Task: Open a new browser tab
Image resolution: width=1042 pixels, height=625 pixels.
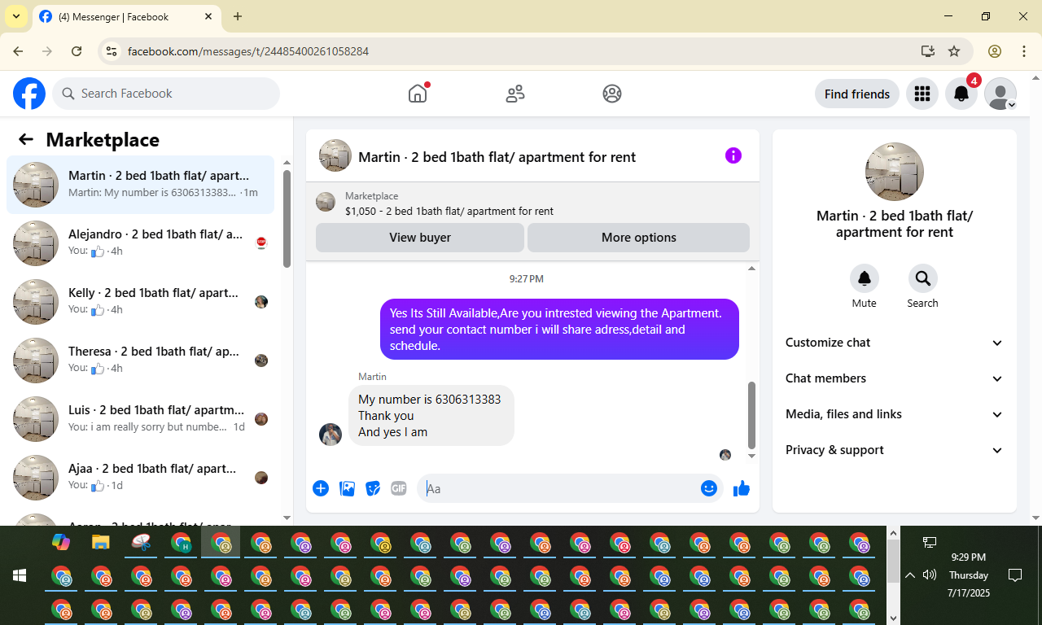Action: click(x=238, y=16)
